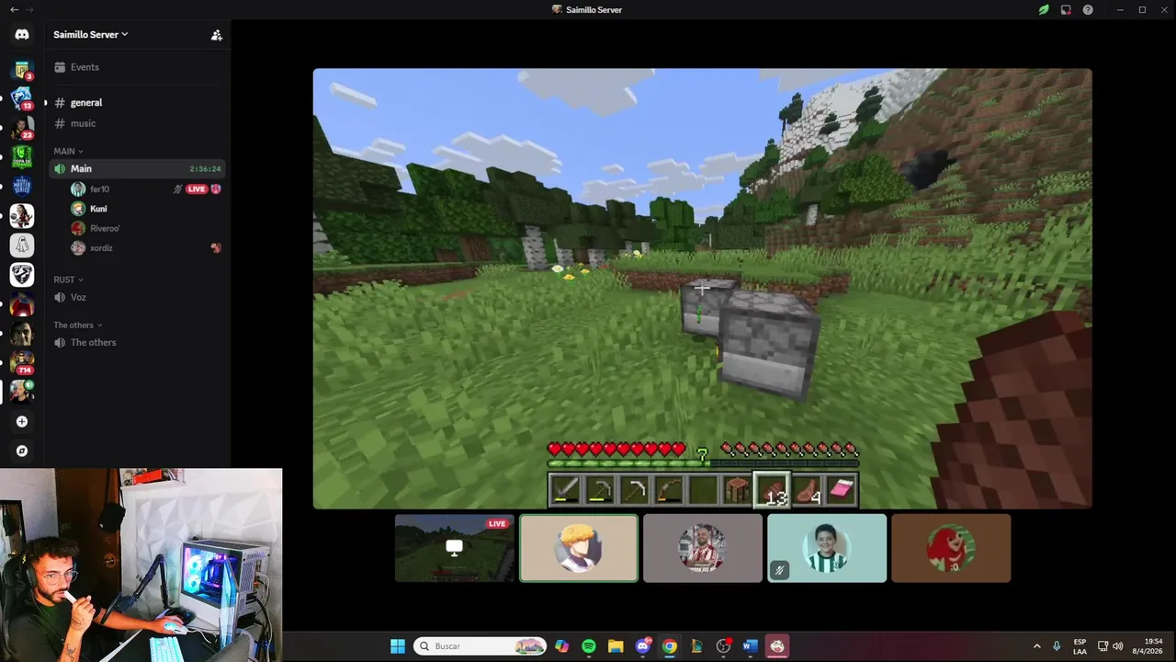Open the server icon with the 13 badge
Screen dimensions: 1176x662
pos(22,98)
